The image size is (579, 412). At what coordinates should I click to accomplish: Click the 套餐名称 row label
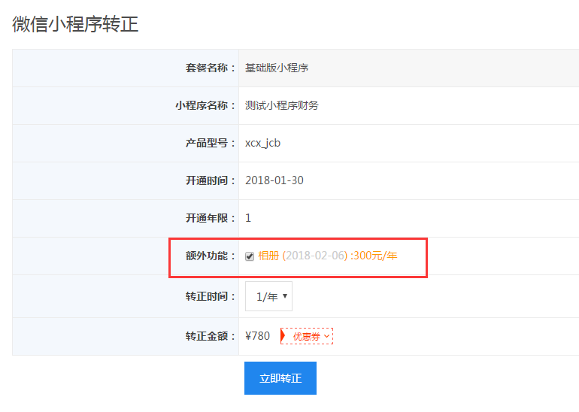211,68
